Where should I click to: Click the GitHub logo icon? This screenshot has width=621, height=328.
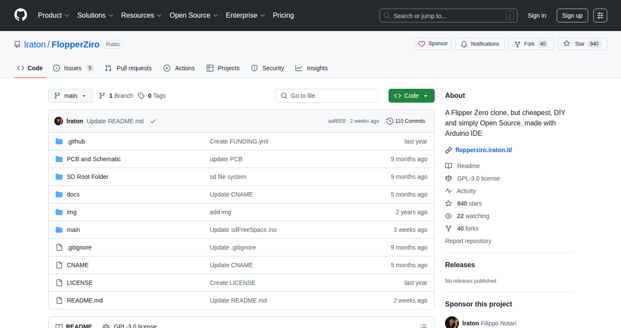tap(21, 15)
